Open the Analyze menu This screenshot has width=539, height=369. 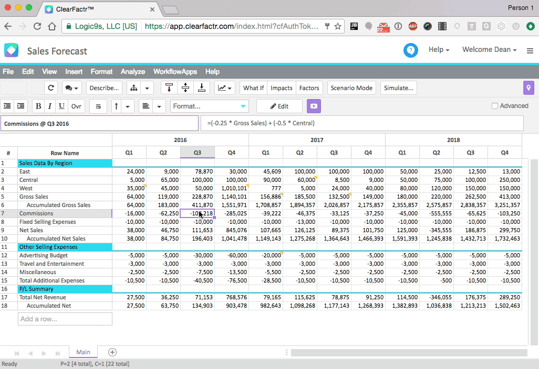[x=132, y=72]
